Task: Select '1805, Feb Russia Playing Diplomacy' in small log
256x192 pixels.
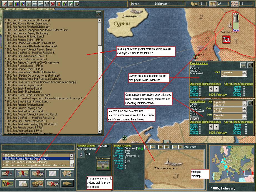Action: (36, 158)
